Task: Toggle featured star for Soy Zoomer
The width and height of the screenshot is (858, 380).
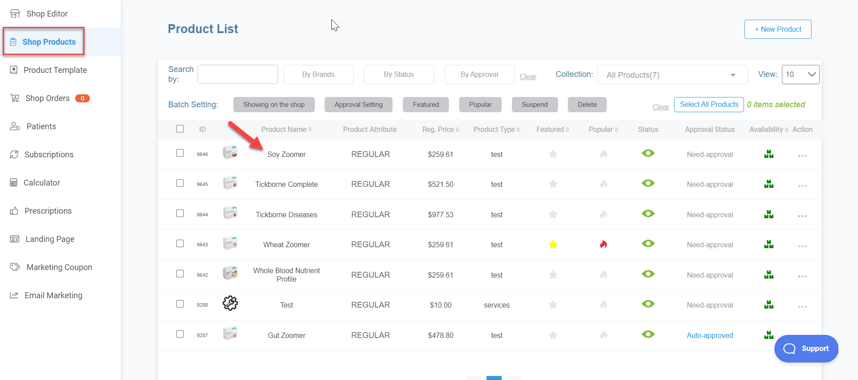Action: [x=553, y=154]
